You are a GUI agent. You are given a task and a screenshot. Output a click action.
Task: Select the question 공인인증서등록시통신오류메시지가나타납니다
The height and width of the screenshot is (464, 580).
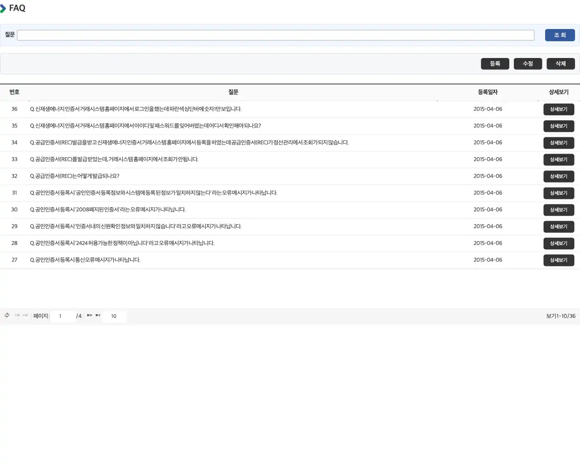(85, 260)
